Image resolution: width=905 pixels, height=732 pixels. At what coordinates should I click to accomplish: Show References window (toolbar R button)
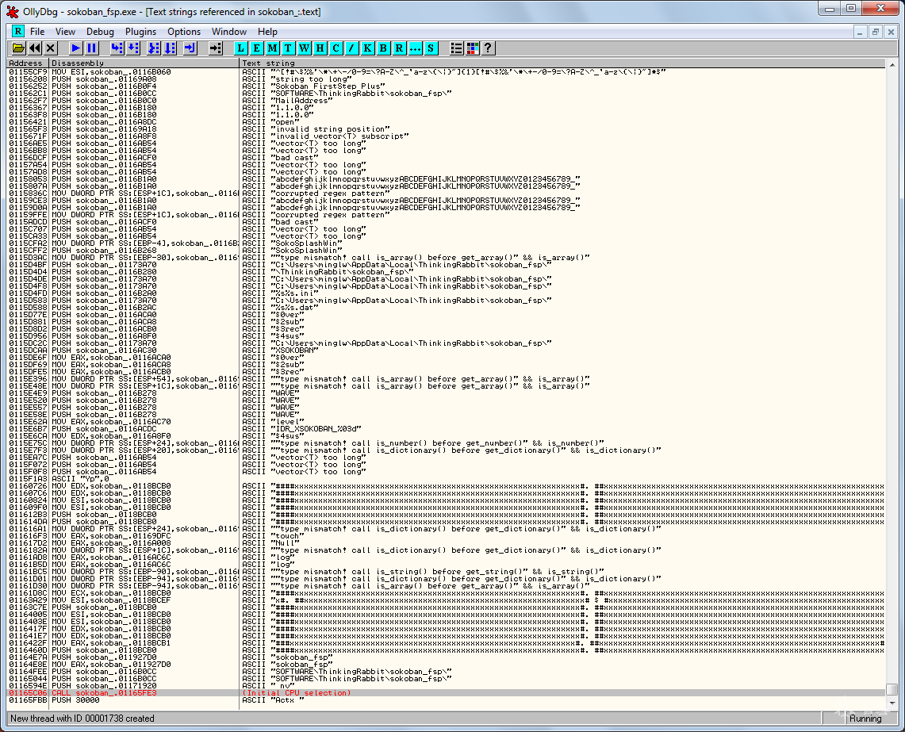click(x=399, y=48)
